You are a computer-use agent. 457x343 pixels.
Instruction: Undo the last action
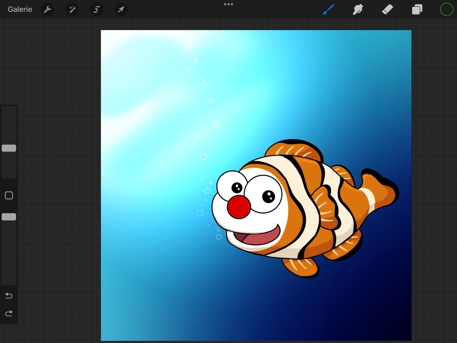coord(9,296)
